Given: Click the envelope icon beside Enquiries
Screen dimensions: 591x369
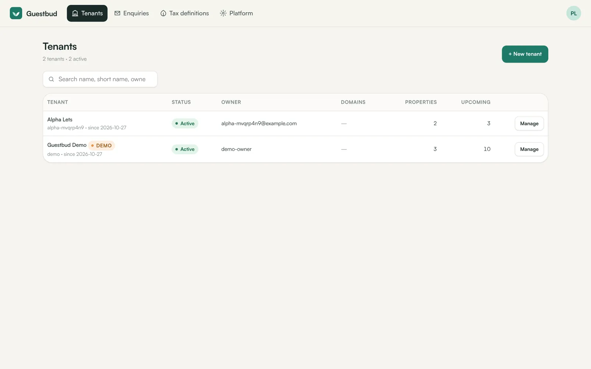Looking at the screenshot, I should pos(117,13).
